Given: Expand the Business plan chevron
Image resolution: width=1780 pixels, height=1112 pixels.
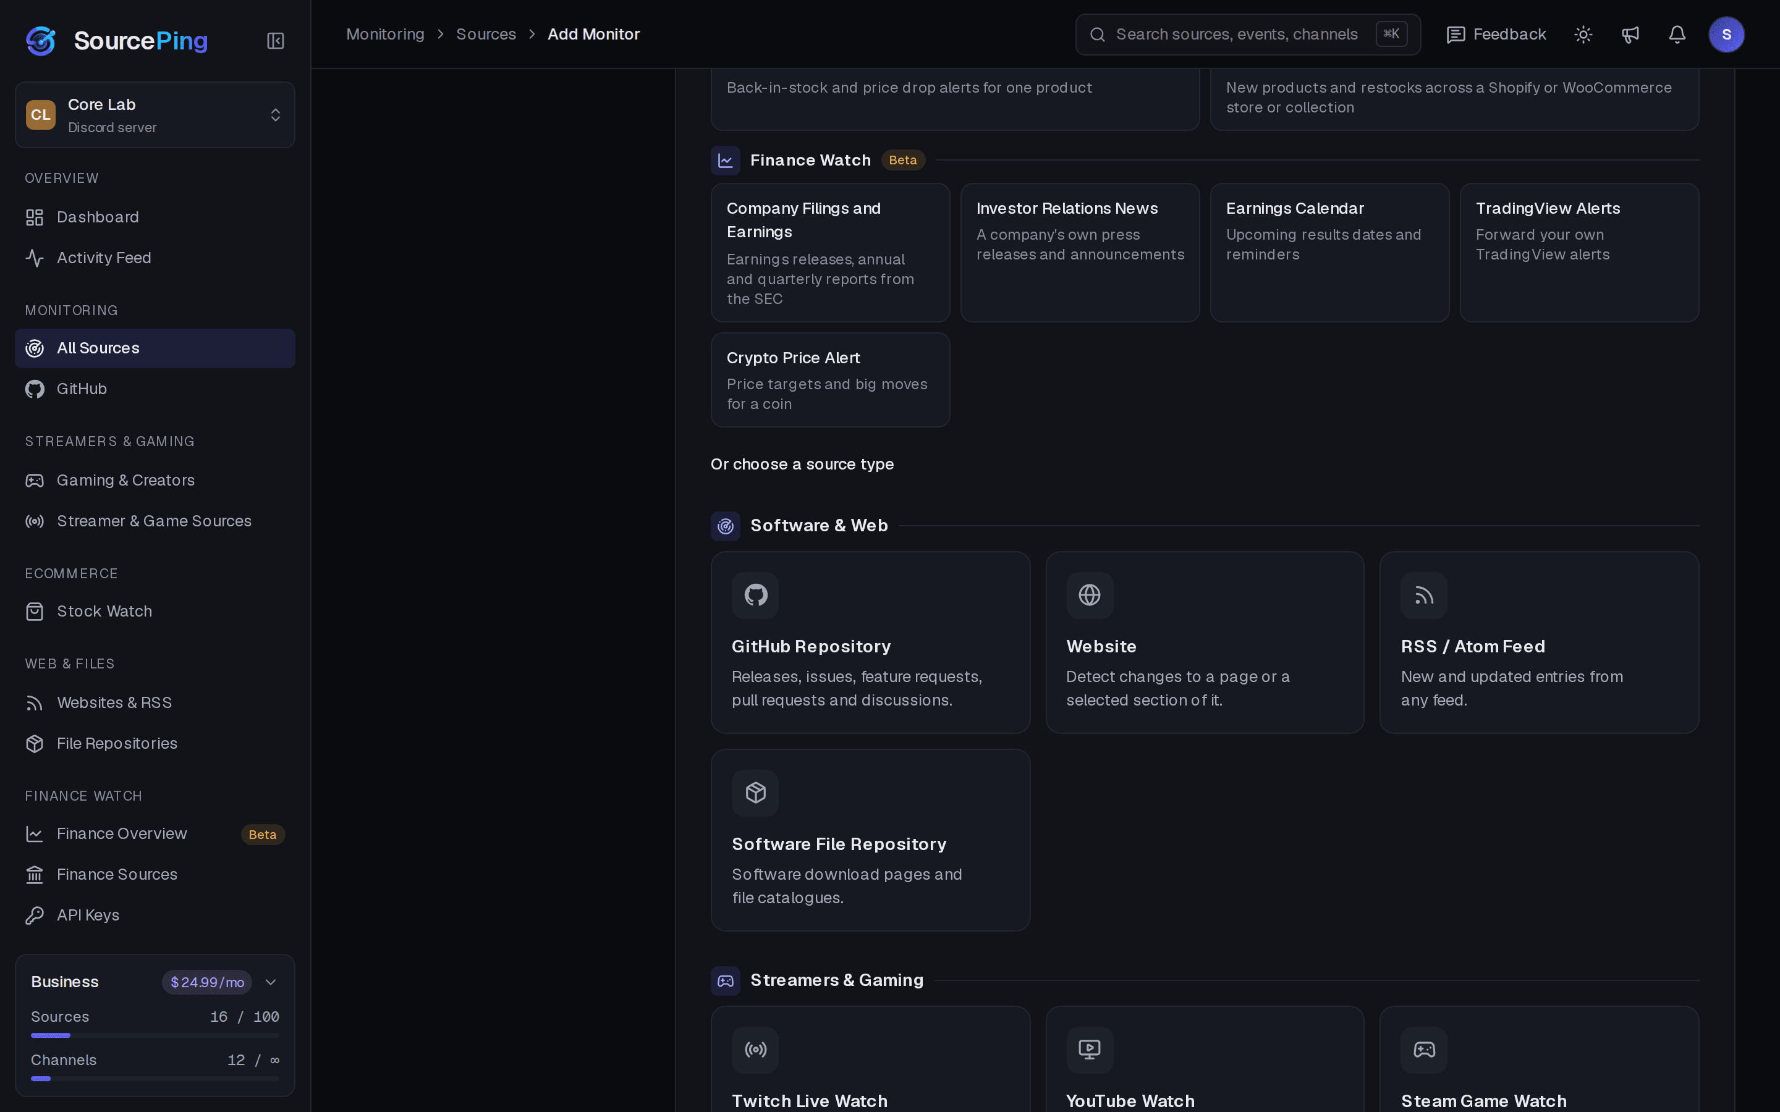Looking at the screenshot, I should (271, 982).
